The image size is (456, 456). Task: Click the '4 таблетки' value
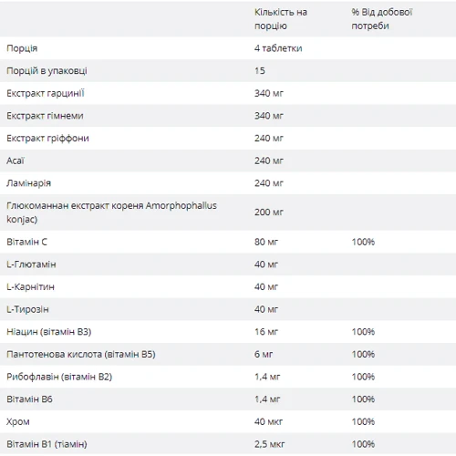[x=278, y=48]
